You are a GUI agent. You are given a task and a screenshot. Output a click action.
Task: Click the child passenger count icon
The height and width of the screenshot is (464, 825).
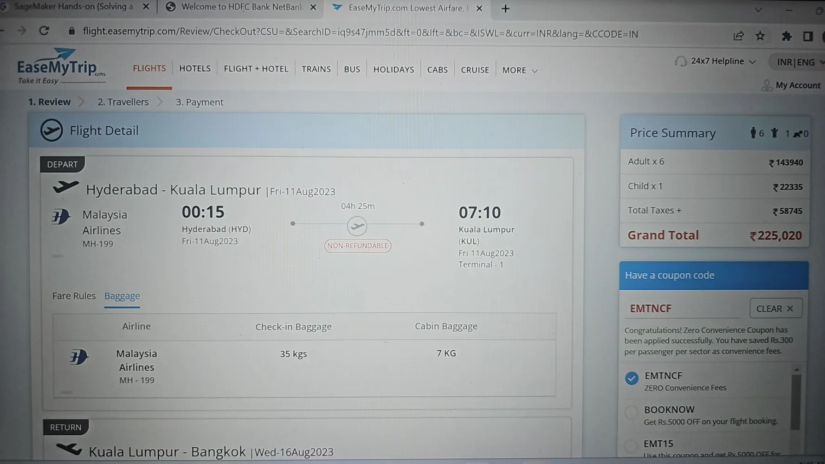click(774, 133)
